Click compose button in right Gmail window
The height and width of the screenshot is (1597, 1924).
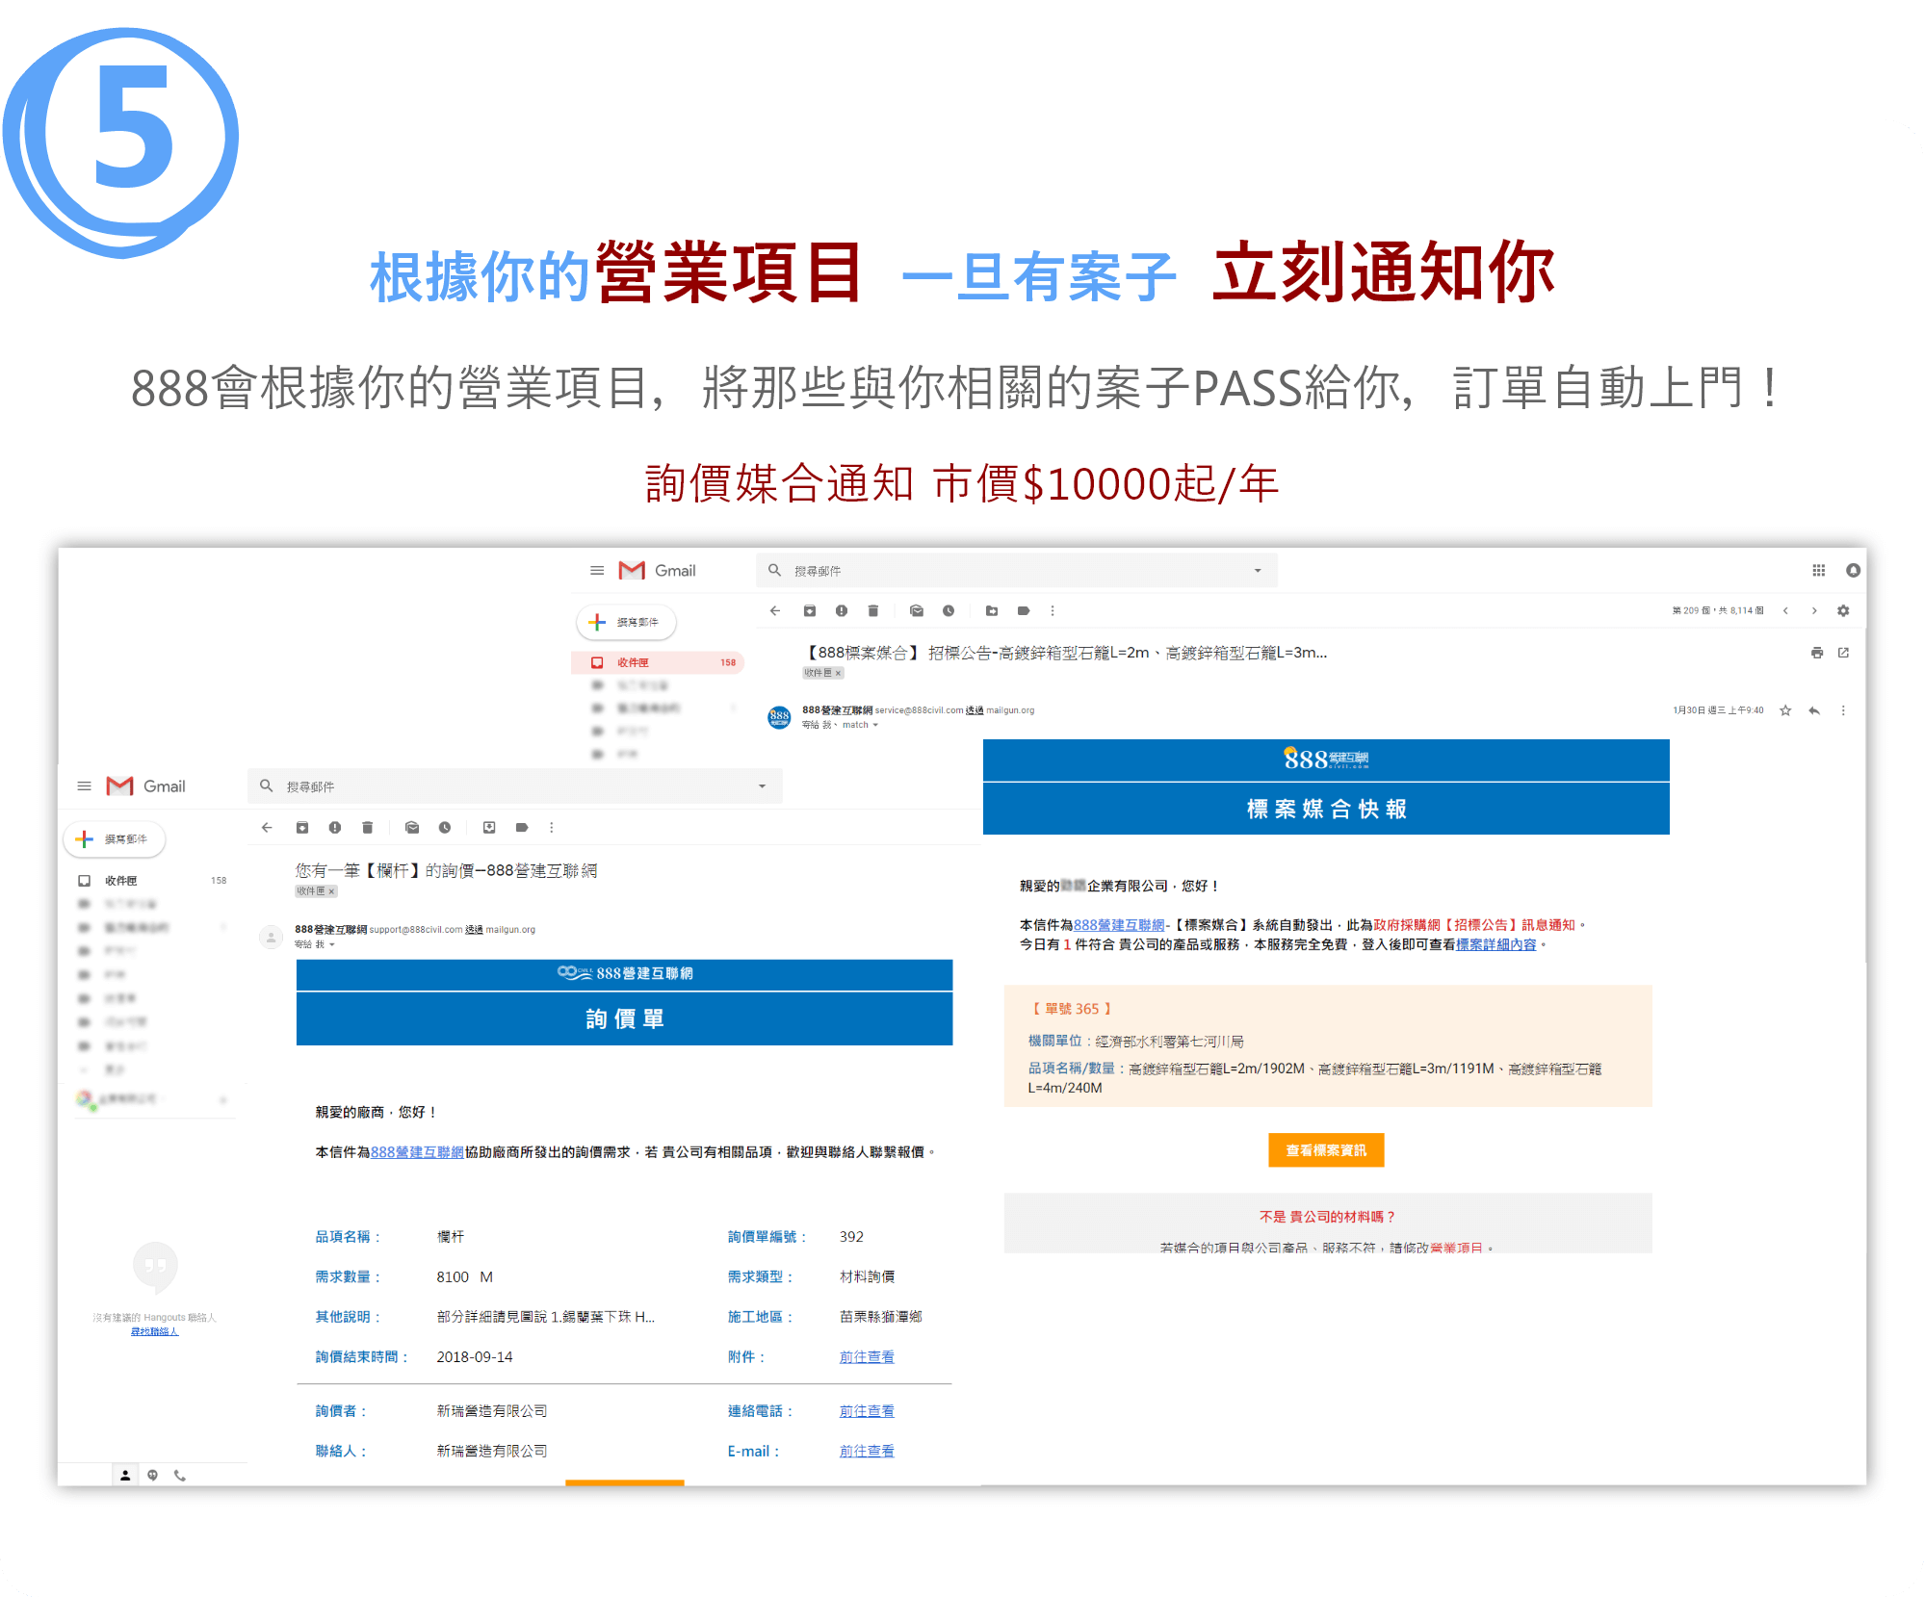627,623
